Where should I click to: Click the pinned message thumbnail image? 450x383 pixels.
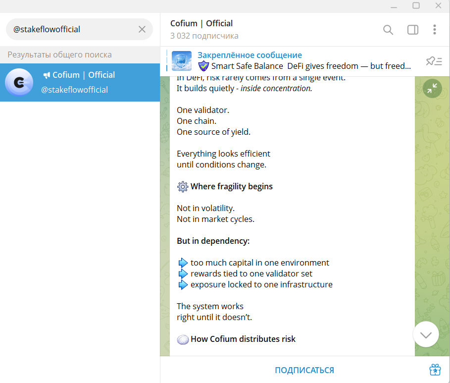(182, 61)
